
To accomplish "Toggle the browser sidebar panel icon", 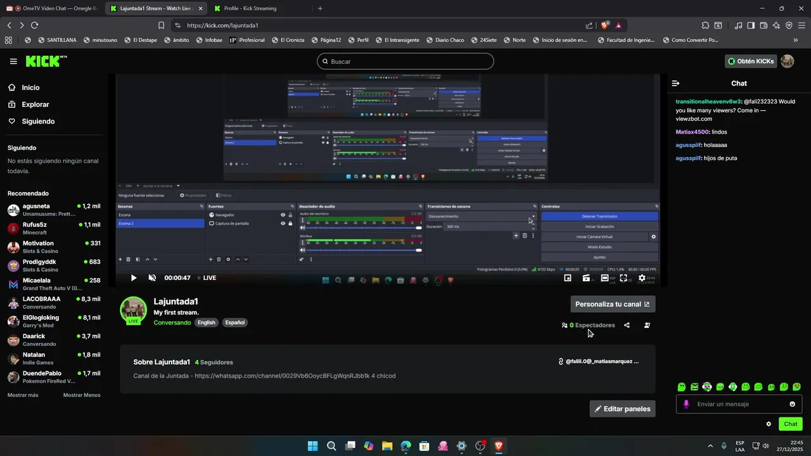I will pos(751,25).
